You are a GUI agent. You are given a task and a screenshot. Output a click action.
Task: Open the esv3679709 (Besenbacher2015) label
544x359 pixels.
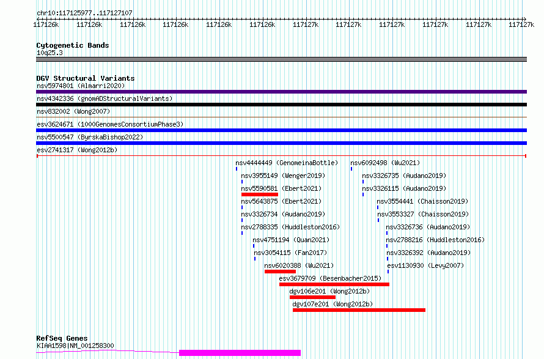pos(330,278)
